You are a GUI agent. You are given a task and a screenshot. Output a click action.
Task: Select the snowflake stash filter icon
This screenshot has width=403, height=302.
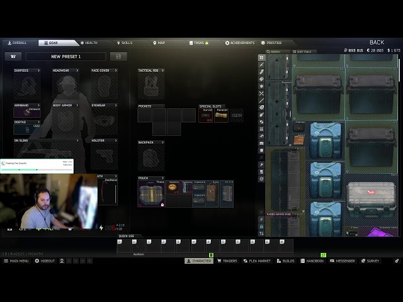point(261,86)
